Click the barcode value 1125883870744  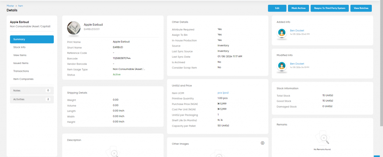click(122, 58)
